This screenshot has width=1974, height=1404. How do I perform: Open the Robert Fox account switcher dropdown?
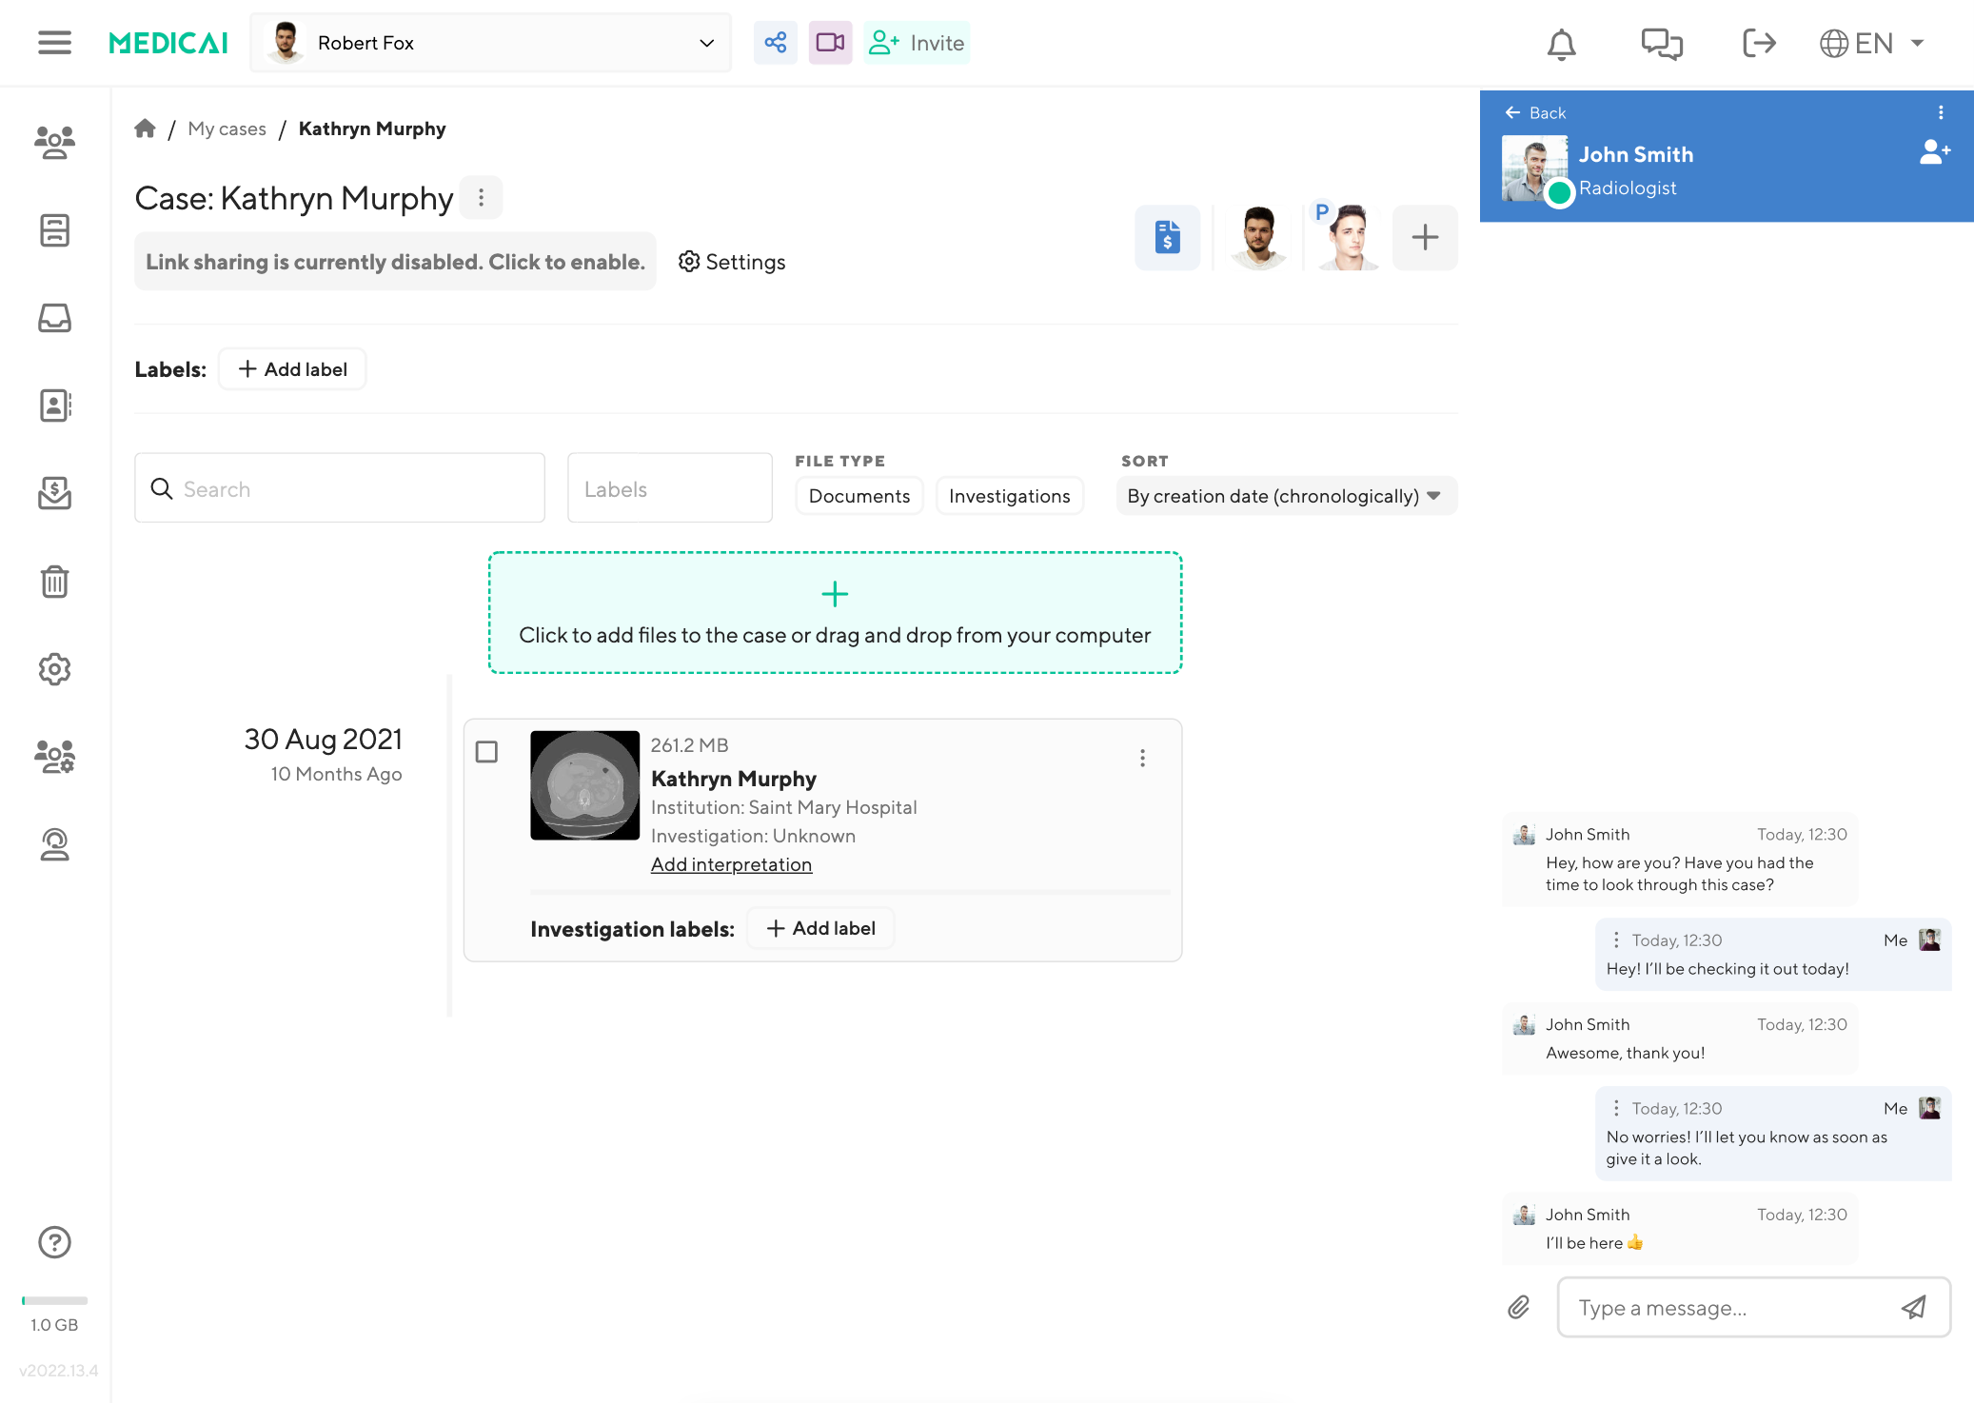704,42
